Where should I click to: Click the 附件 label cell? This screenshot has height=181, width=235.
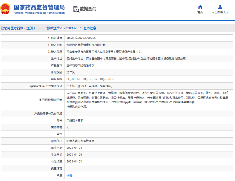(33, 120)
